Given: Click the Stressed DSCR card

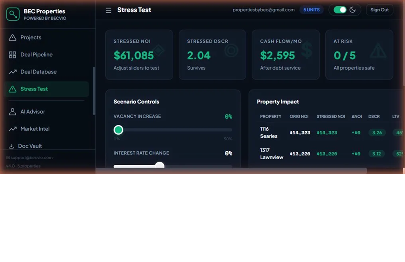Looking at the screenshot, I should tap(212, 55).
